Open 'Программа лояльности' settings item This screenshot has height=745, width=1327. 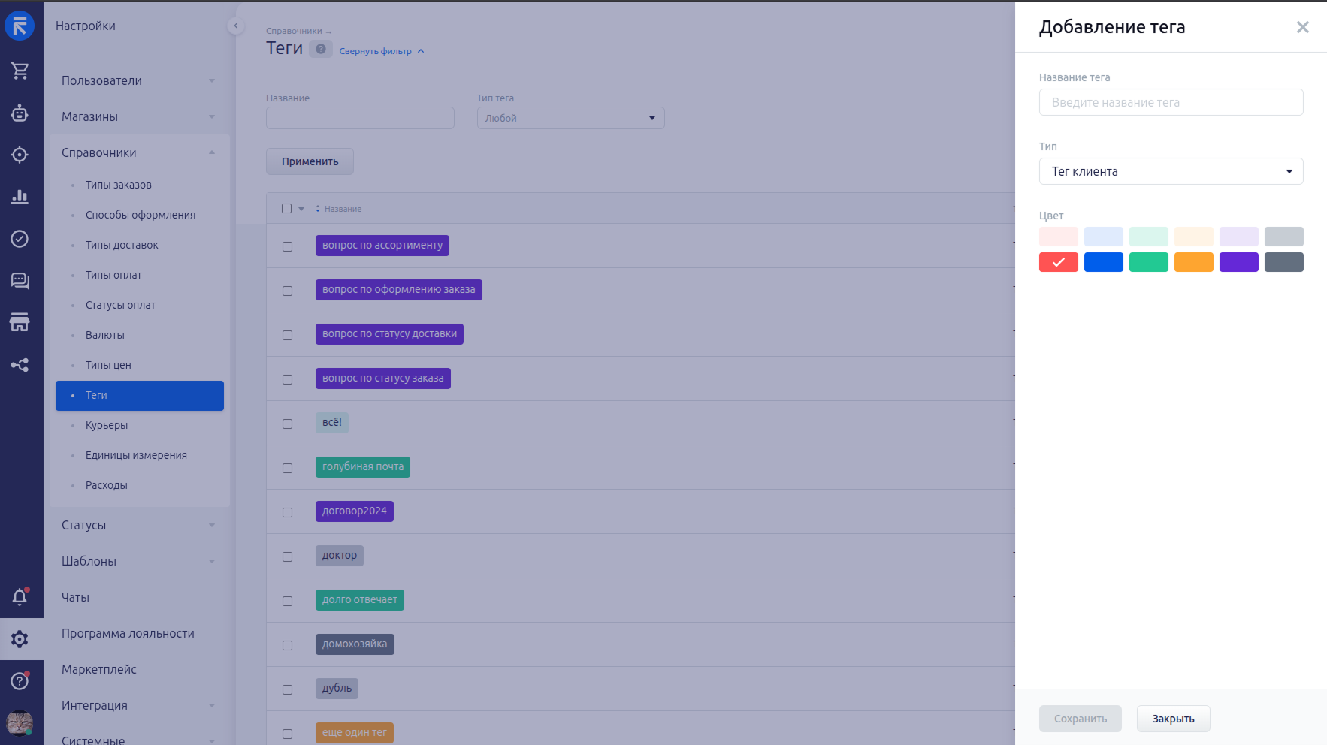click(128, 634)
